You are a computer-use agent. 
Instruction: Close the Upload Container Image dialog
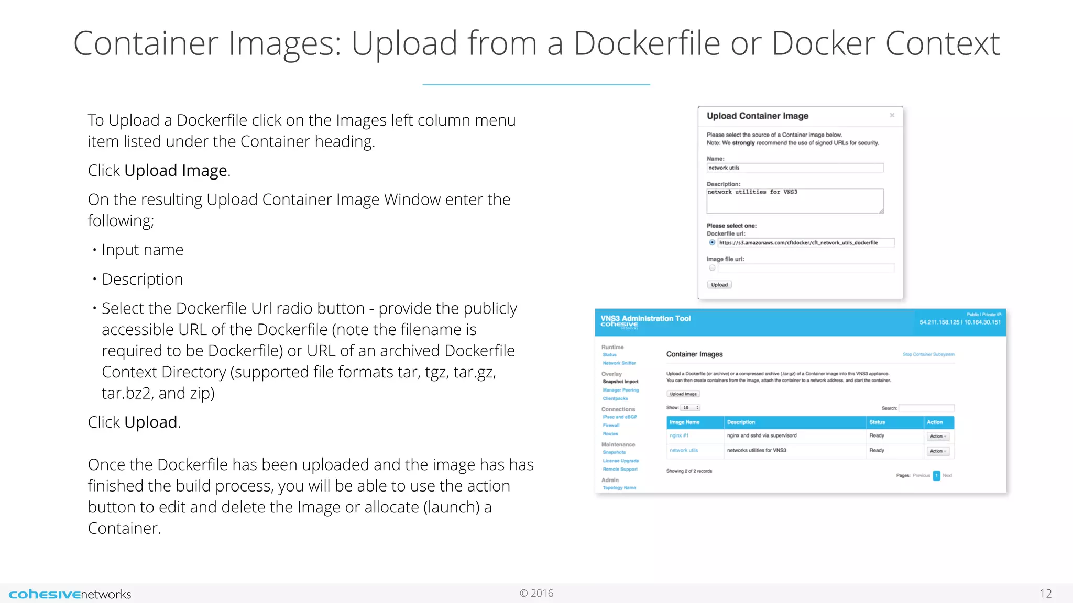[892, 115]
